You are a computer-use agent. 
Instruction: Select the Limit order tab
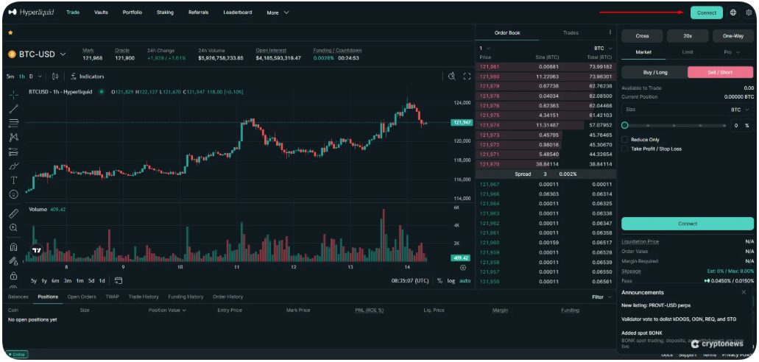(688, 52)
